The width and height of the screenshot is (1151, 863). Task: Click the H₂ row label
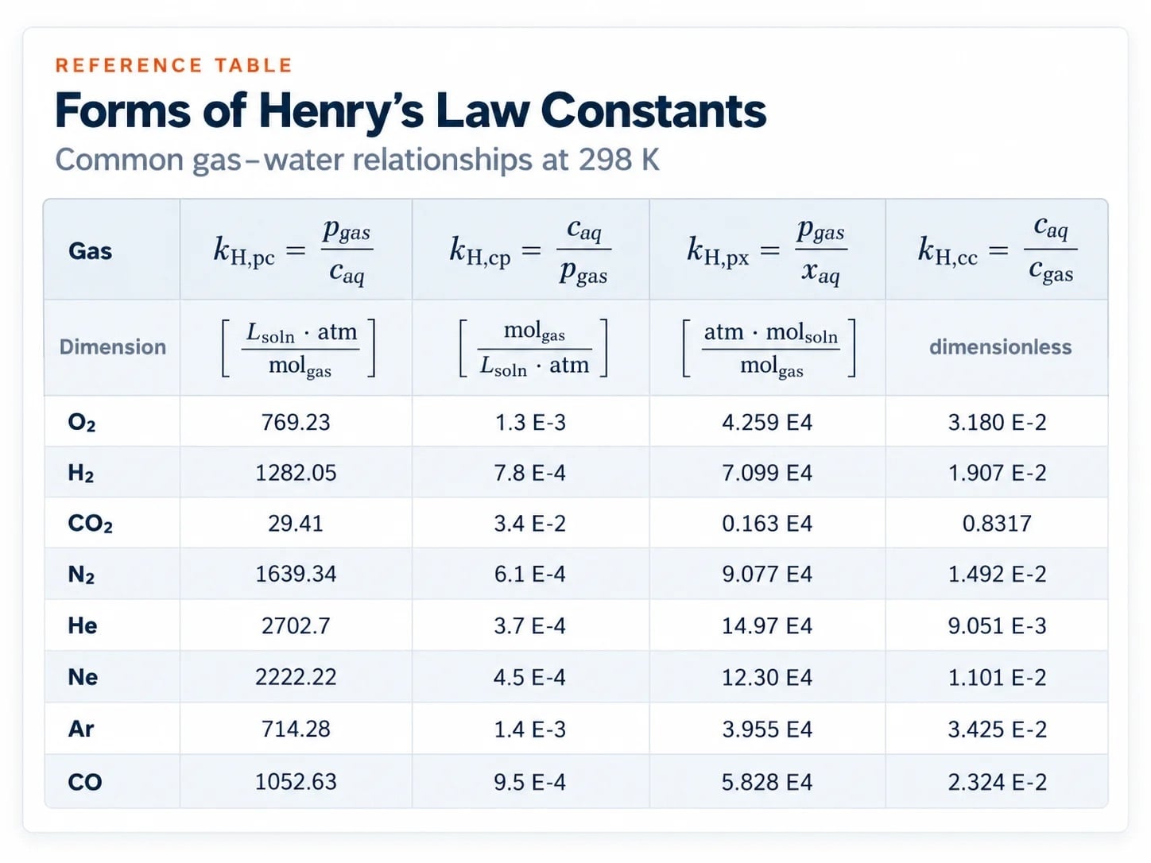tap(81, 473)
